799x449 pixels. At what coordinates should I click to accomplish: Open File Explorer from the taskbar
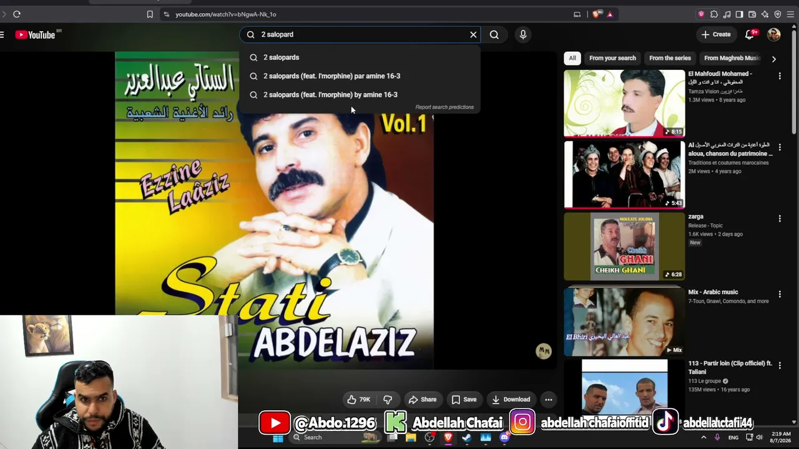pos(411,438)
